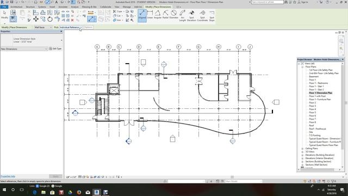Viewport: 348px width, 196px height.
Task: Collapse the Floor Plans tree node
Action: (x=302, y=67)
